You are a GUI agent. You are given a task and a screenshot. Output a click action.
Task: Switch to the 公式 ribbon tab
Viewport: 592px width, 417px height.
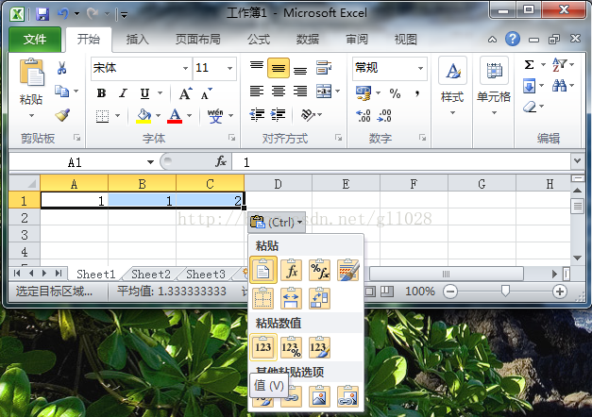click(x=259, y=40)
